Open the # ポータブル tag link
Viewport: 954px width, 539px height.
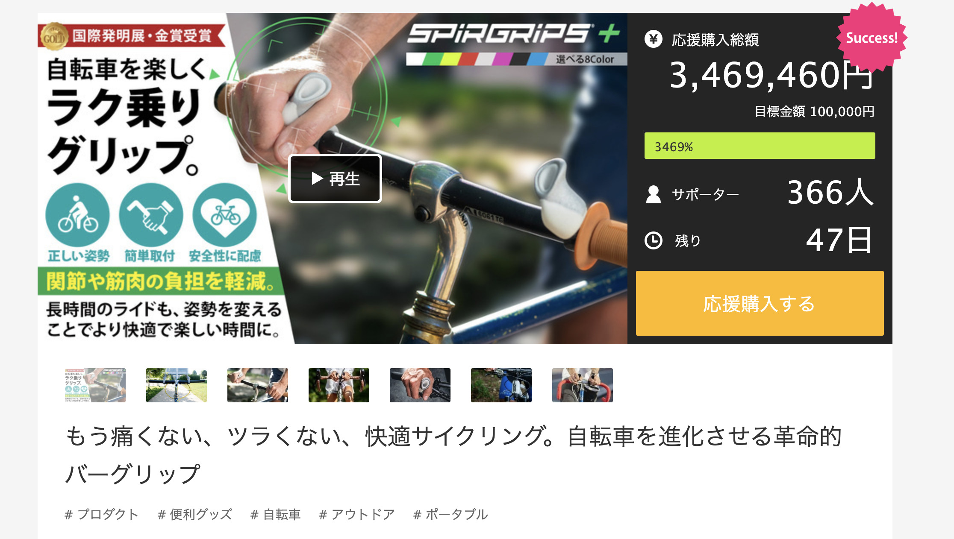(x=450, y=514)
